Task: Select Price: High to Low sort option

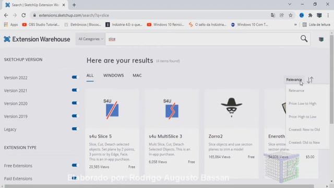Action: 303,117
